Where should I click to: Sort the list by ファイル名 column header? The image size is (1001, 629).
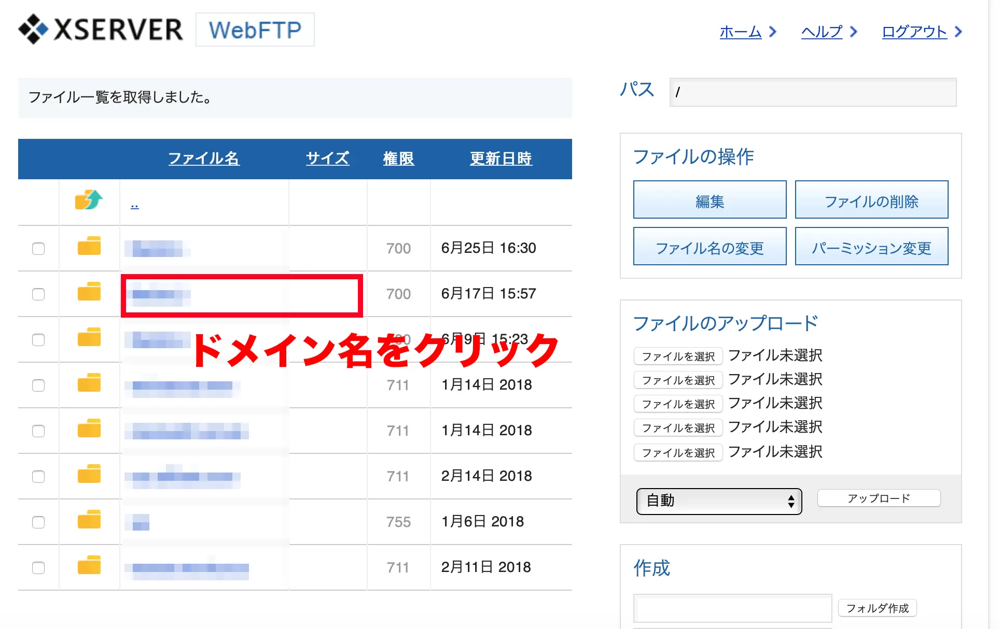(204, 159)
